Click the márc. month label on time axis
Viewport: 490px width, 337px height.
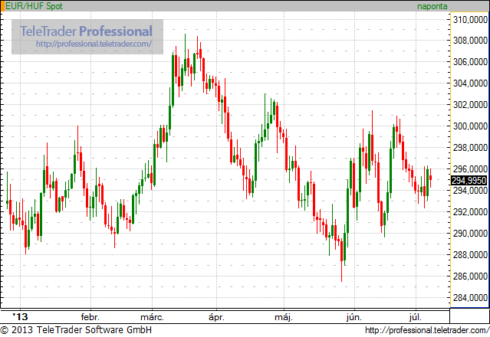[x=152, y=317]
